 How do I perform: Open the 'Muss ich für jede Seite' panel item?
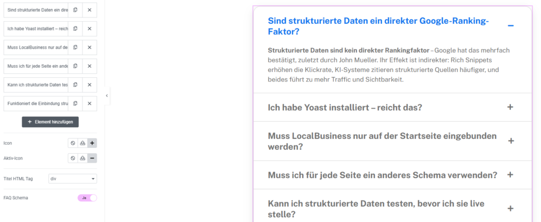tap(36, 66)
